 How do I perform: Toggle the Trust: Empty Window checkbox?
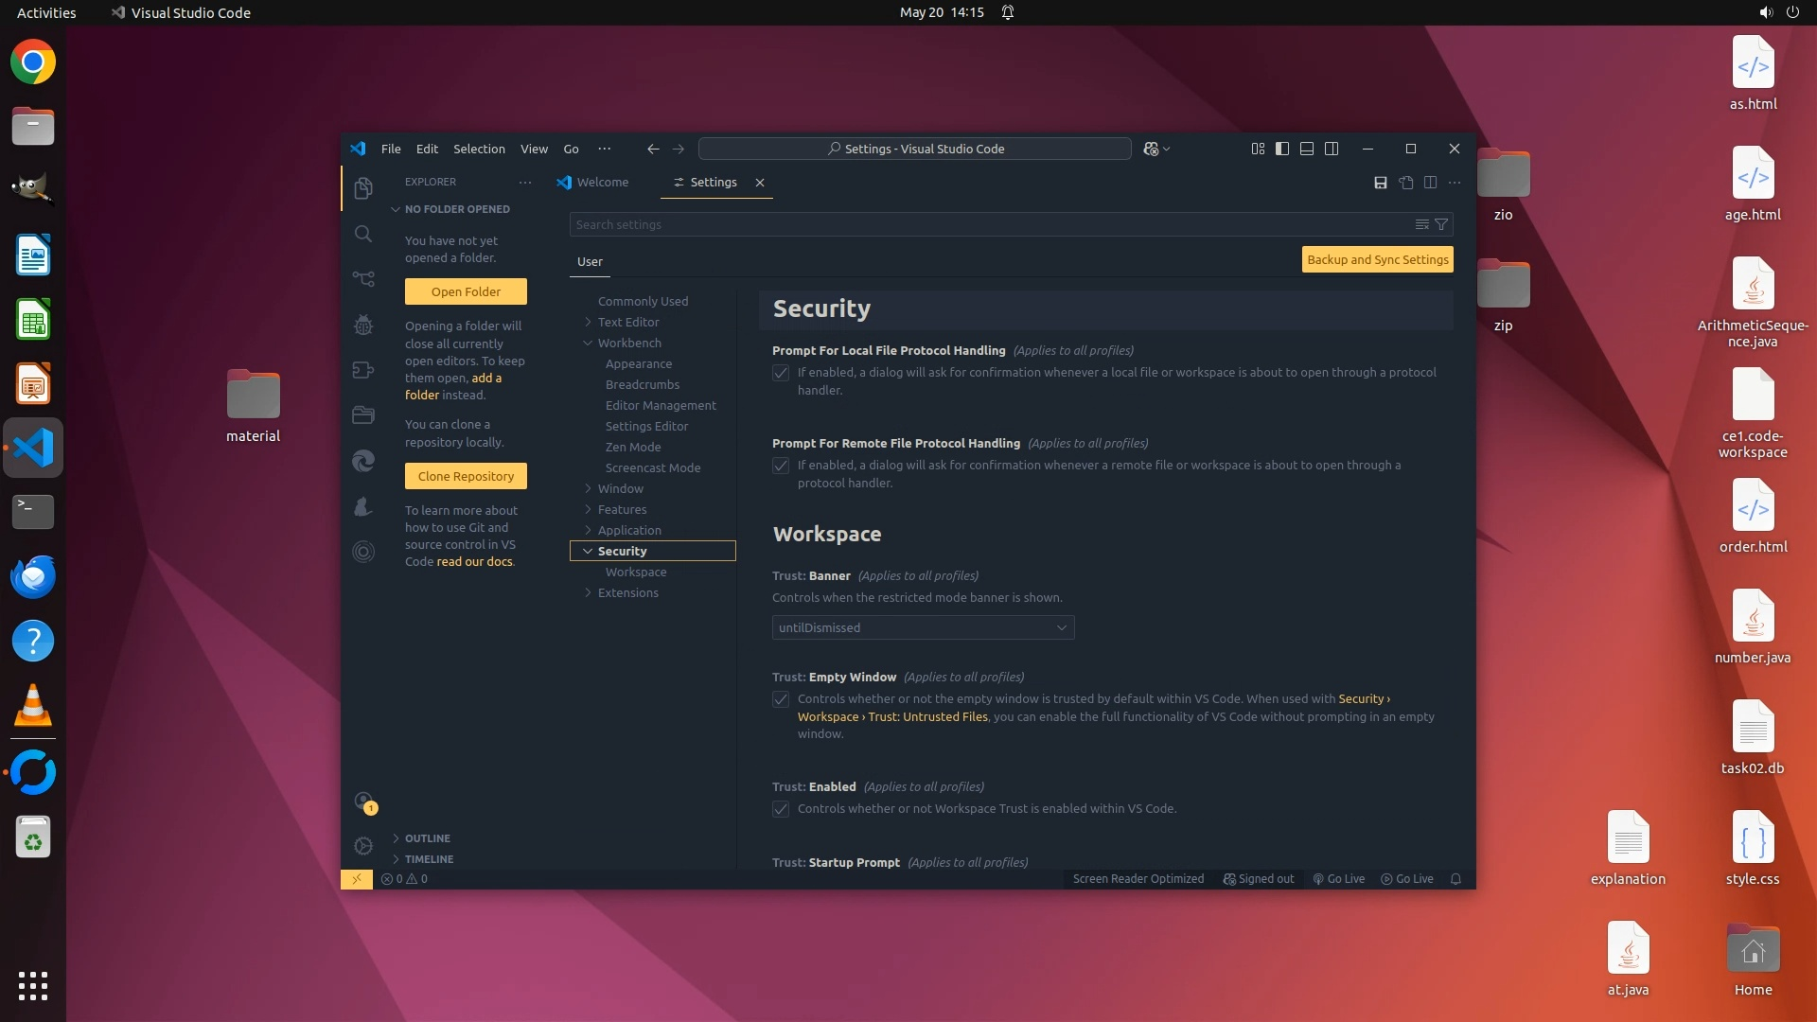coord(781,699)
